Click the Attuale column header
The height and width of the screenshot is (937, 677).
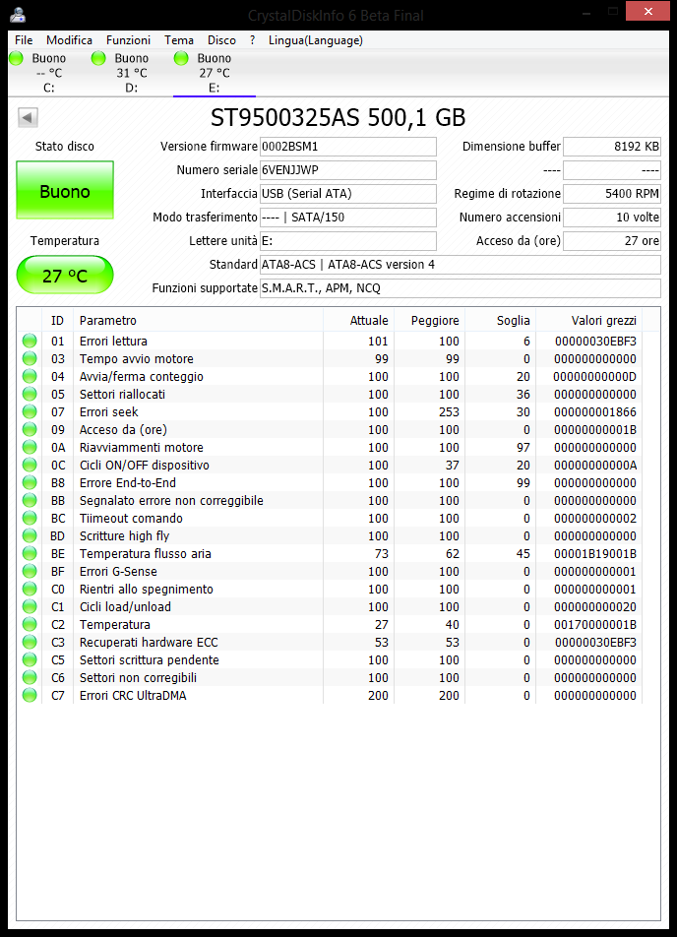pos(358,320)
